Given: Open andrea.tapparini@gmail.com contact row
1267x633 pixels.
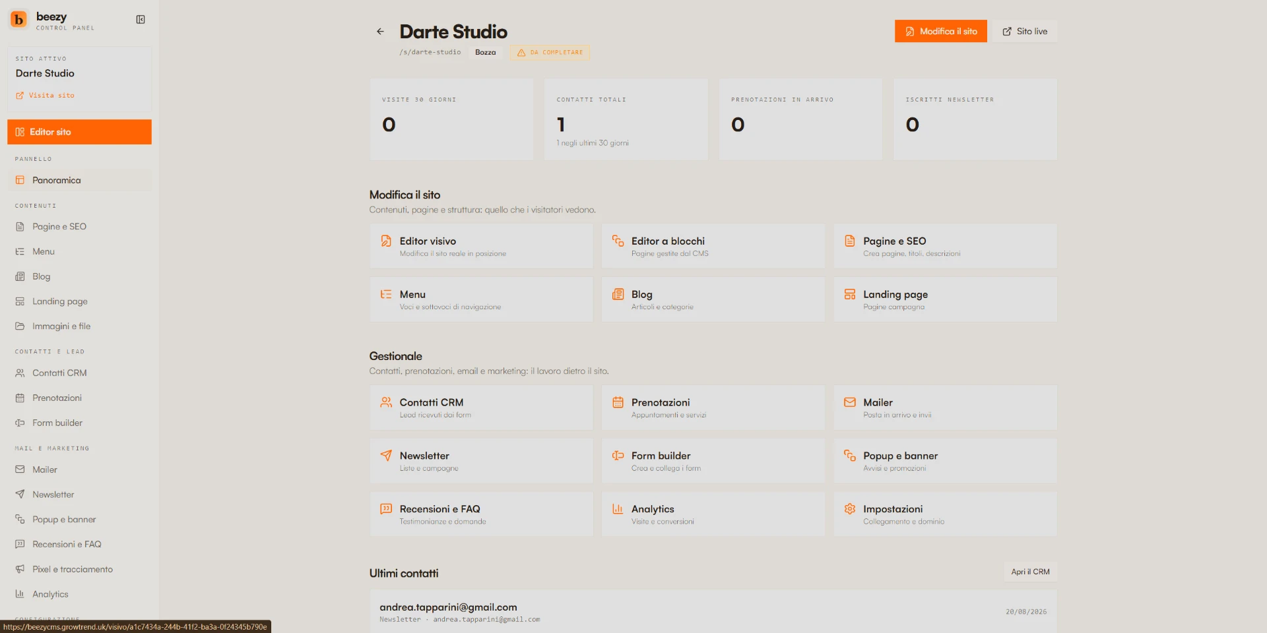Looking at the screenshot, I should pos(713,613).
